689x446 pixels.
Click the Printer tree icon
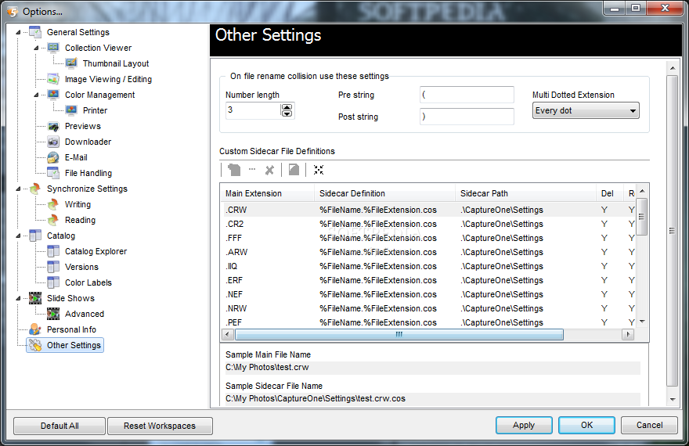click(71, 110)
